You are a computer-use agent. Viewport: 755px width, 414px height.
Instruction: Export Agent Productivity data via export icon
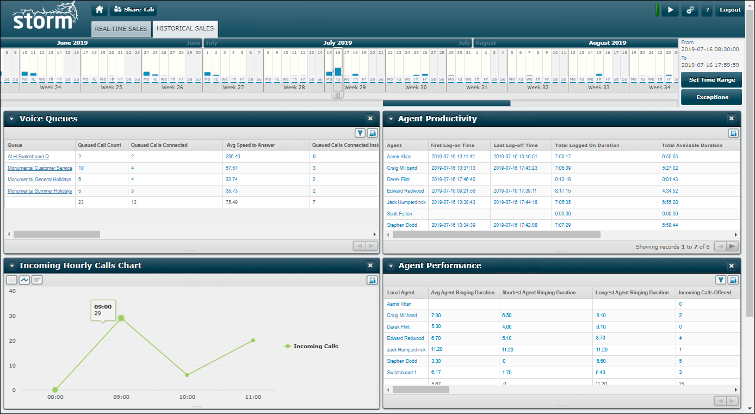[733, 133]
